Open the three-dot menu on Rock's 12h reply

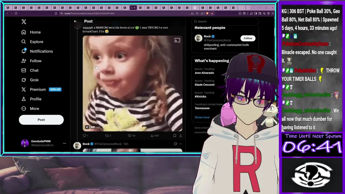(181, 144)
